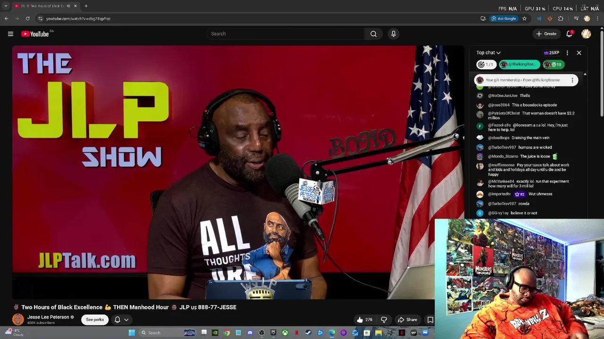Click chat user @NoOneJustJoe
Image resolution: width=604 pixels, height=339 pixels.
503,96
